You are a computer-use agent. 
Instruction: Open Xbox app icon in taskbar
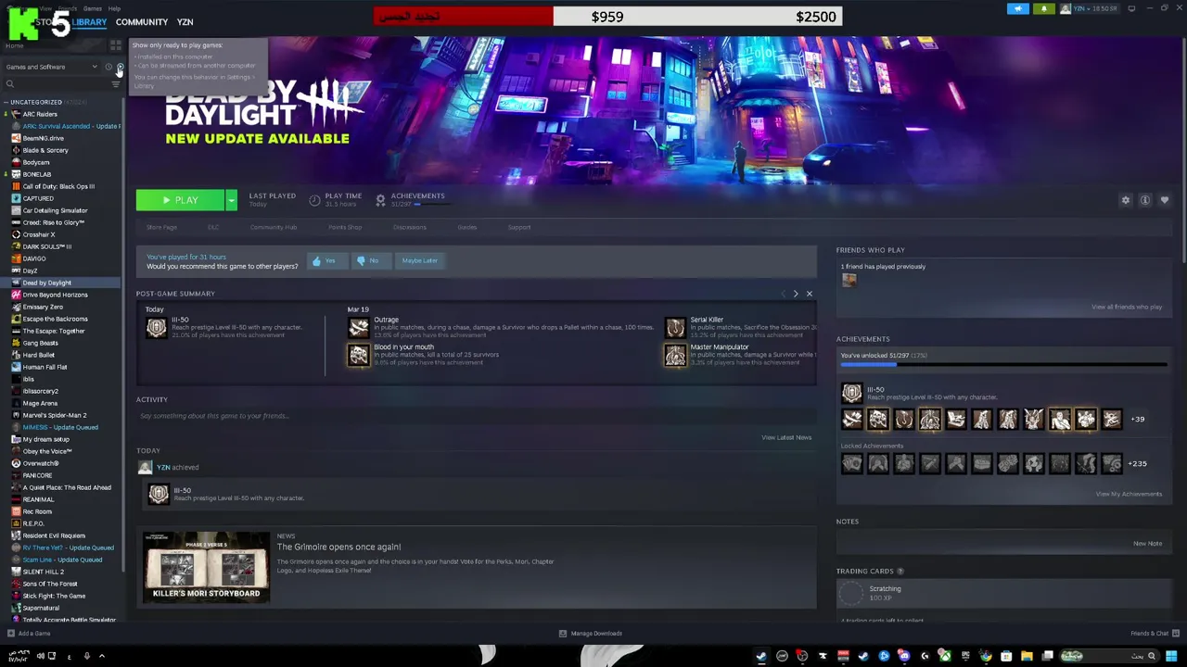click(x=945, y=656)
